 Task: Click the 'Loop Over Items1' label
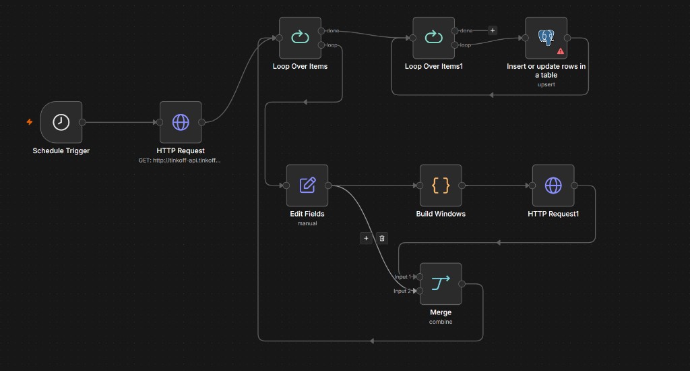pos(433,66)
